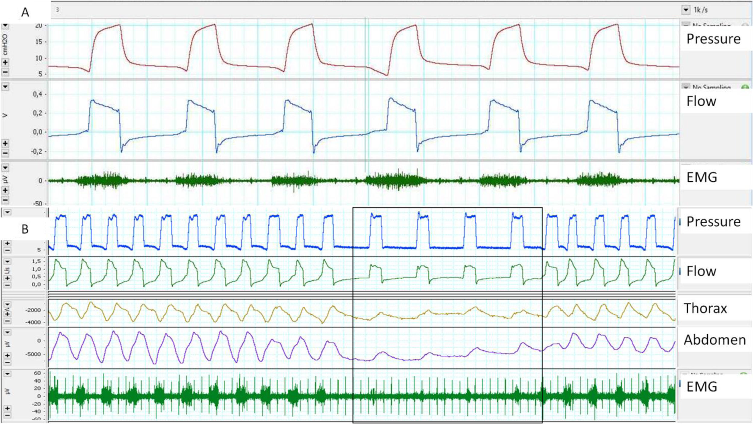This screenshot has height=424, width=753.
Task: Click plus button on the abdomen channel axis
Action: (x=8, y=356)
